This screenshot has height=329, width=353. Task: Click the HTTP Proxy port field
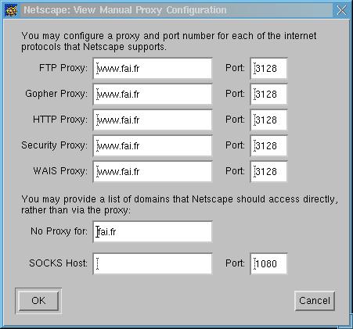click(268, 120)
